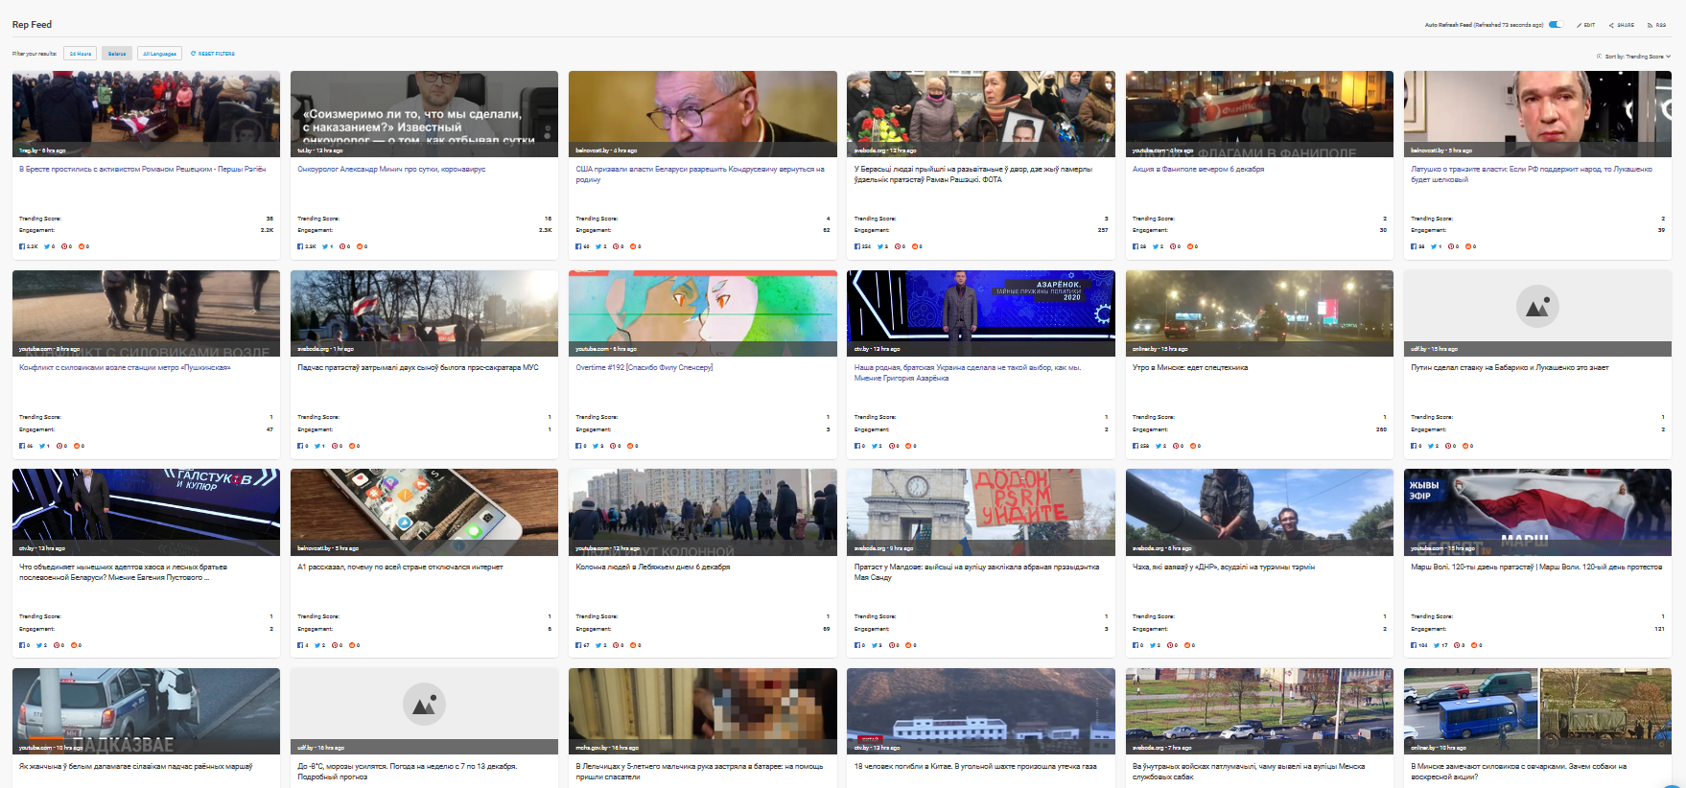Click Pinterest icon on first article card
Screen dimensions: 1686x788
pyautogui.click(x=64, y=246)
